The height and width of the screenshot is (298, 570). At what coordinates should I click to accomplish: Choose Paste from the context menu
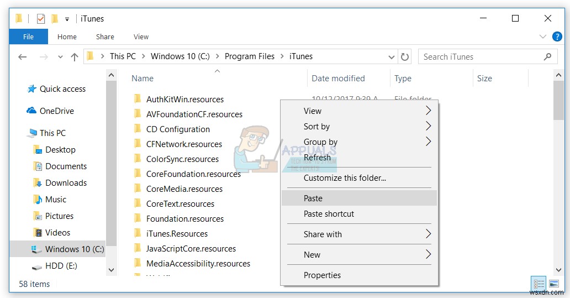(x=359, y=198)
